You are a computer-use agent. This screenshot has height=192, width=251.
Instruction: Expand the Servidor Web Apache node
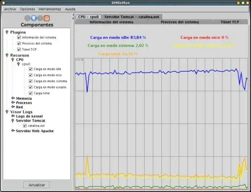[x=13, y=131]
